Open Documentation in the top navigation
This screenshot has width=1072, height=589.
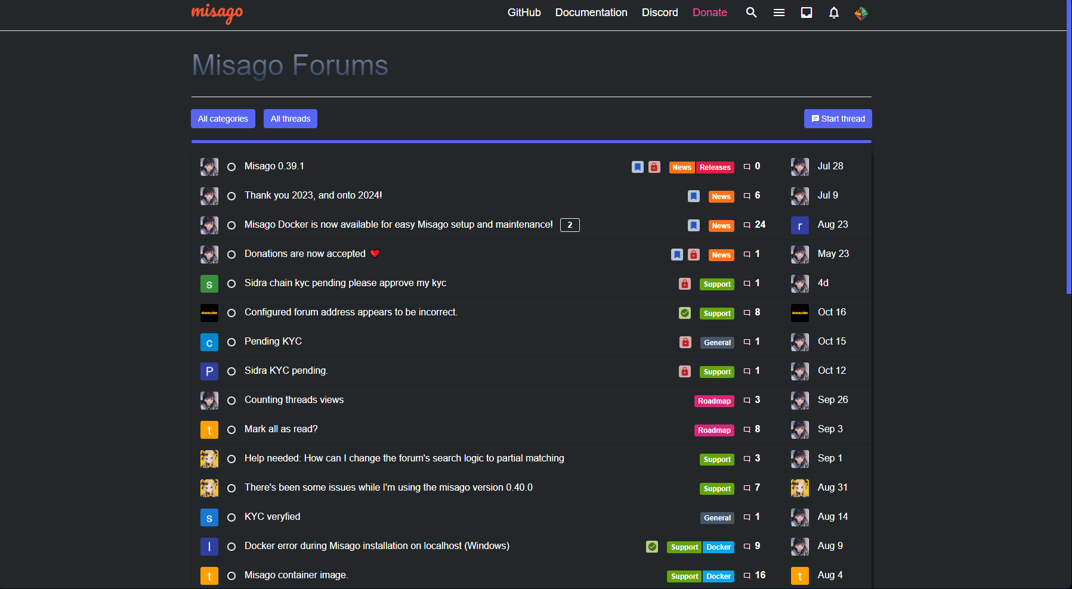pyautogui.click(x=591, y=13)
